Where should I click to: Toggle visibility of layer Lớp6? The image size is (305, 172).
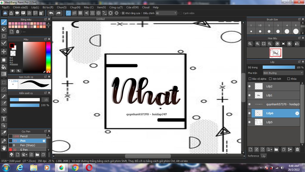250,113
